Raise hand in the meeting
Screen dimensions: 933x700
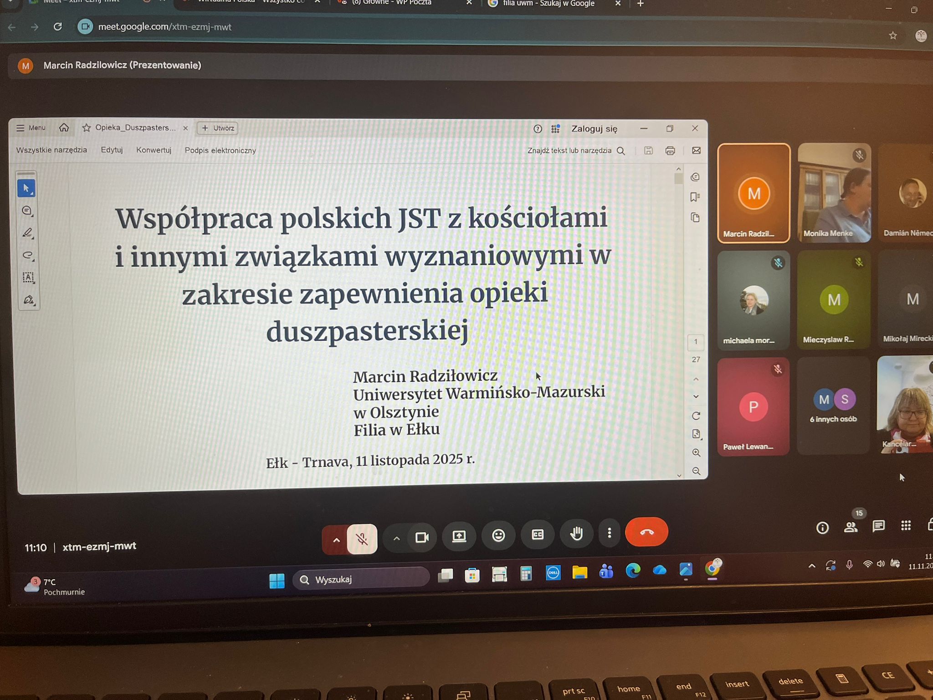[576, 533]
